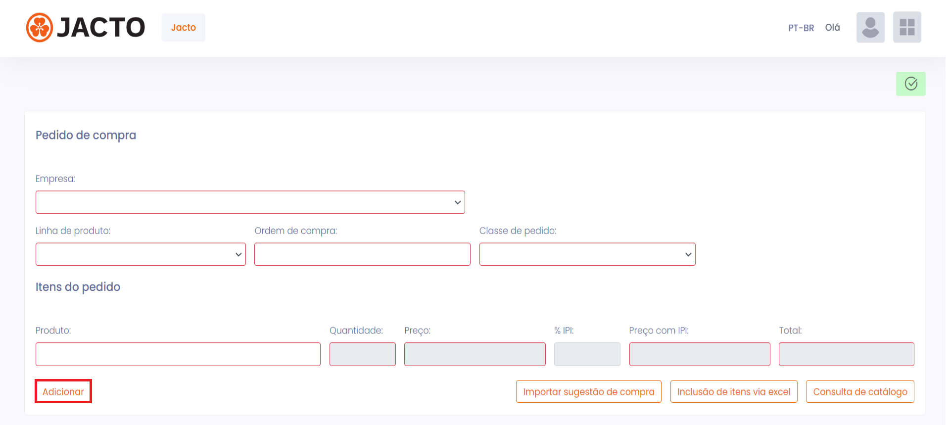Viewport: 948px width, 425px height.
Task: Open the apps grid menu icon
Action: (907, 27)
